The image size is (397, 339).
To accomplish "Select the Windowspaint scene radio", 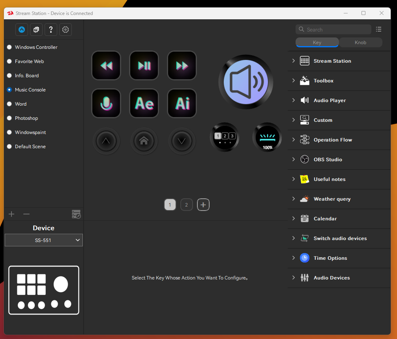I will 9,132.
